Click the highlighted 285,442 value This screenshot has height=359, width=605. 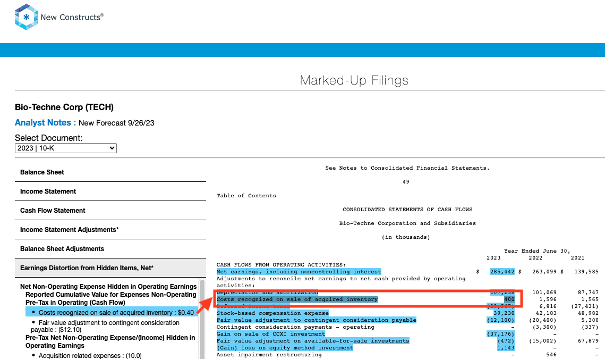point(502,272)
